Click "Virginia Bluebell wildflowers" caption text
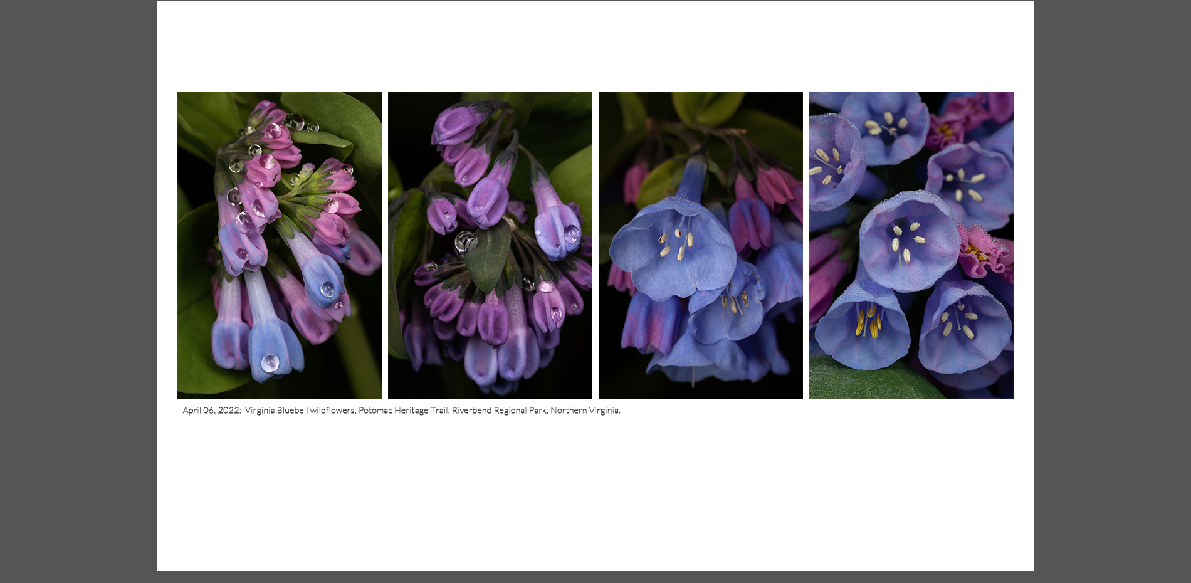This screenshot has height=583, width=1191. click(x=300, y=411)
